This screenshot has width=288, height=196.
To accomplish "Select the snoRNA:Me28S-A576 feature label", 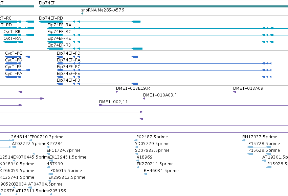I will (103, 10).
